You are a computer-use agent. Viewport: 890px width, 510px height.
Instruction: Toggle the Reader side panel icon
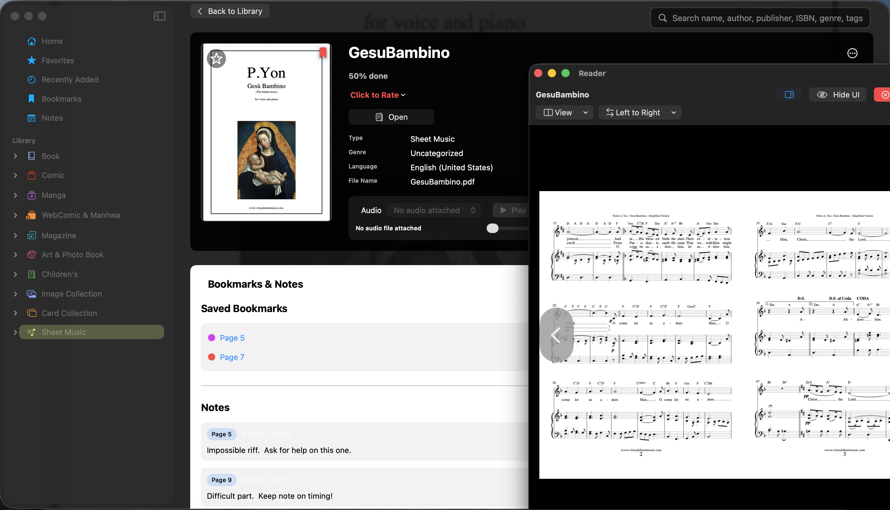(x=789, y=95)
